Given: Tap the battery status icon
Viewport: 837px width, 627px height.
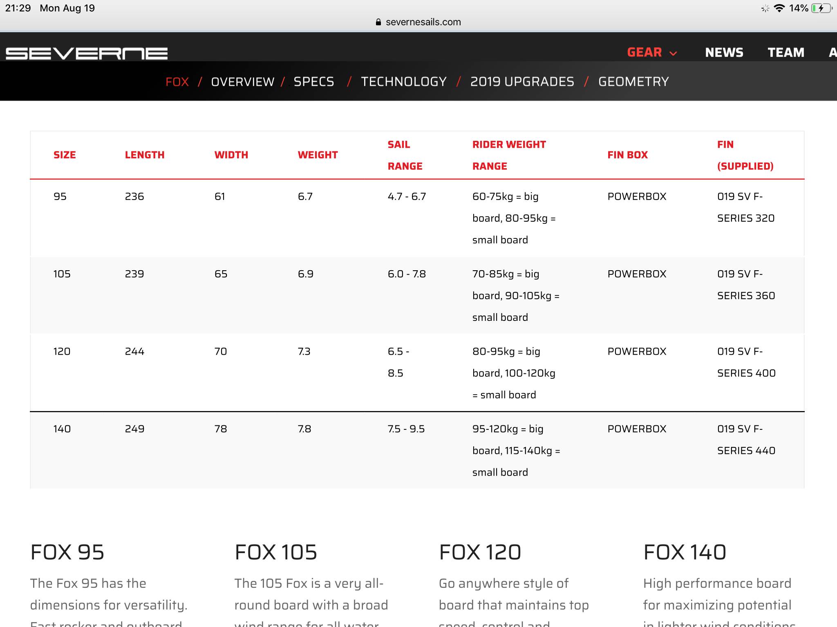Looking at the screenshot, I should [x=821, y=8].
